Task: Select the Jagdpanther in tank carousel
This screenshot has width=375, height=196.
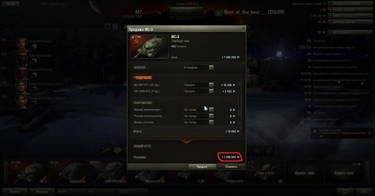Action: coord(68,172)
